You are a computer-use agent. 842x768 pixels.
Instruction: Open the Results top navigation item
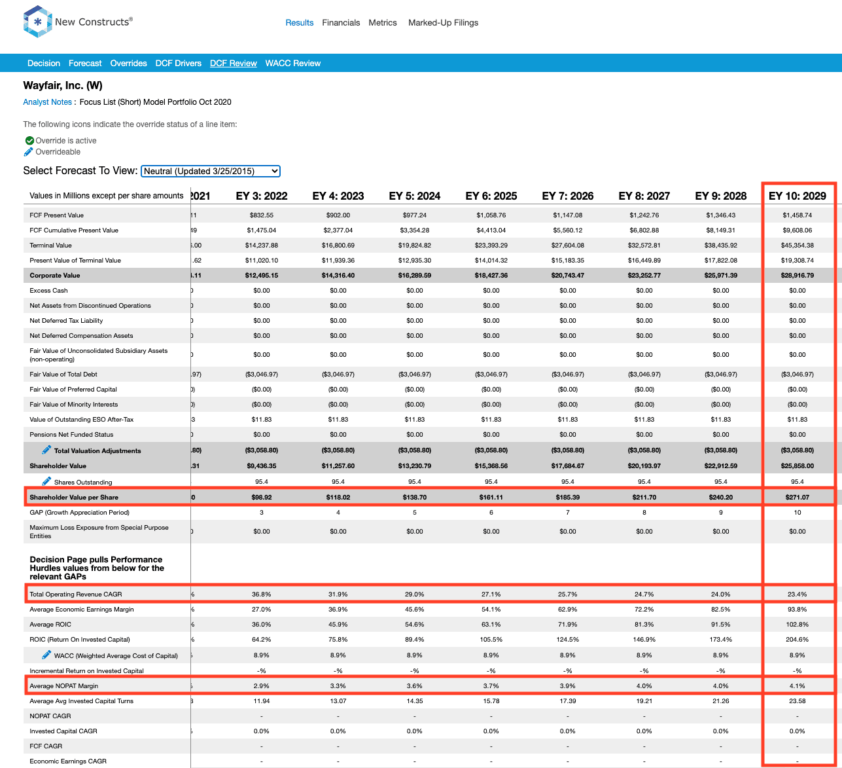click(x=300, y=23)
